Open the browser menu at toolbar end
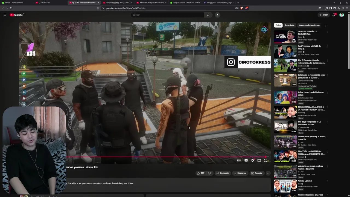350x197 pixels. (347, 8)
